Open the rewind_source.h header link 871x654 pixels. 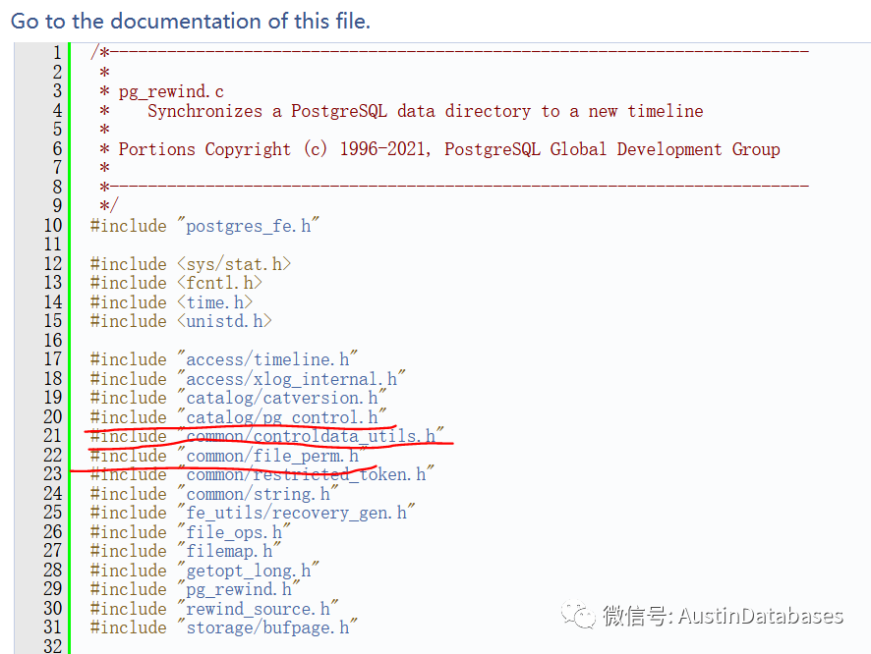258,609
